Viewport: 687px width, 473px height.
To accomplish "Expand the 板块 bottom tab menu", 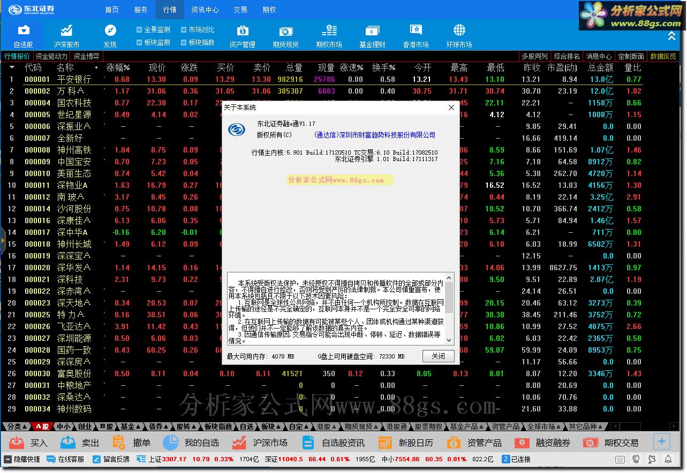I will 271,426.
